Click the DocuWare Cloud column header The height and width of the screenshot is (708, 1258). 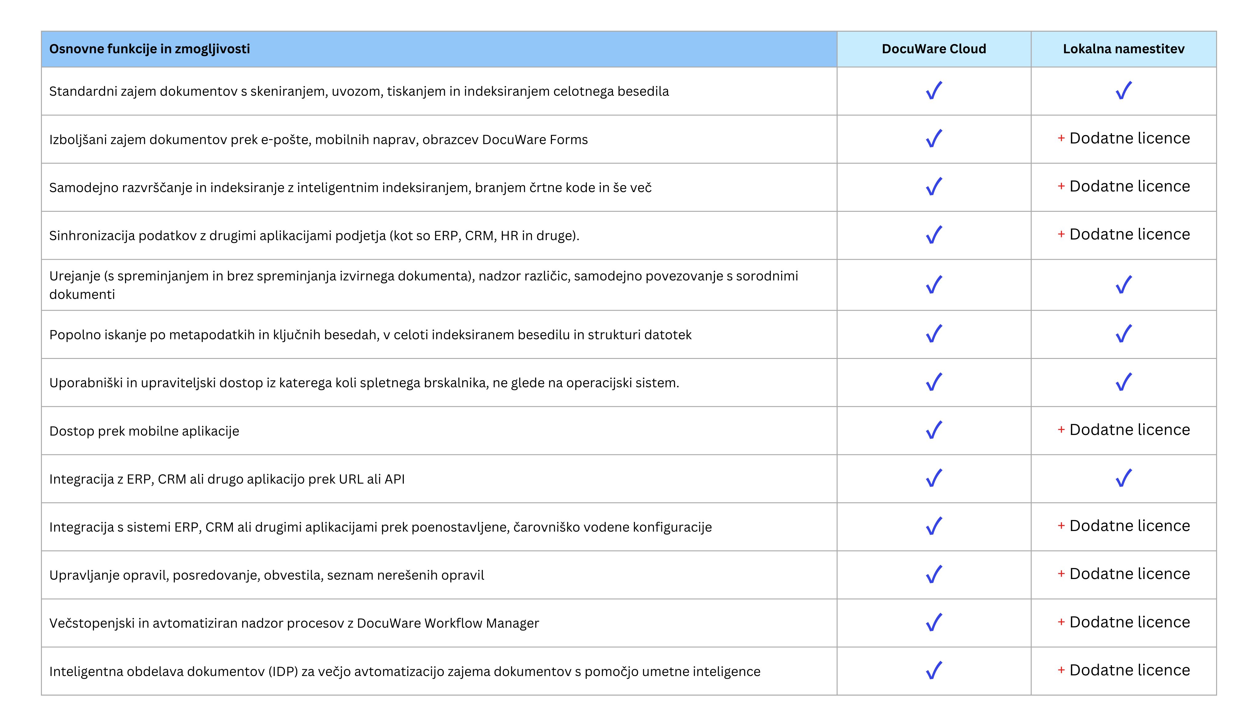point(934,49)
